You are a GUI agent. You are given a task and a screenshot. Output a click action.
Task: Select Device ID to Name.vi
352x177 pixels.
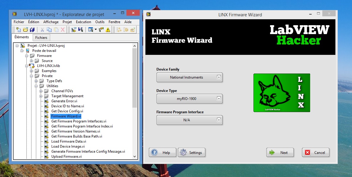tap(68, 106)
